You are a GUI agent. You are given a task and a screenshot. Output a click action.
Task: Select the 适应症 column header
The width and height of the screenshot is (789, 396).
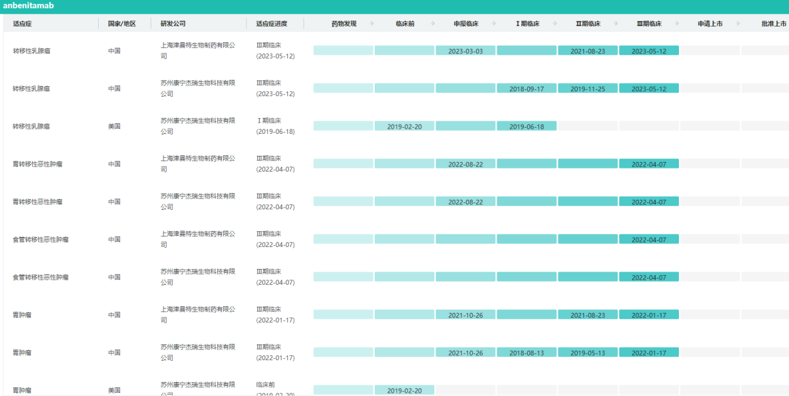(22, 24)
